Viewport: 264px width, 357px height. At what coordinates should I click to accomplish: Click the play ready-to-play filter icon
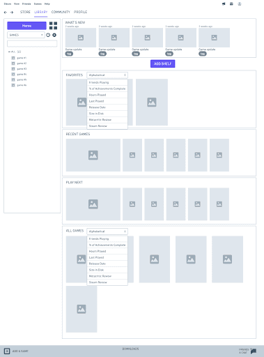[54, 35]
